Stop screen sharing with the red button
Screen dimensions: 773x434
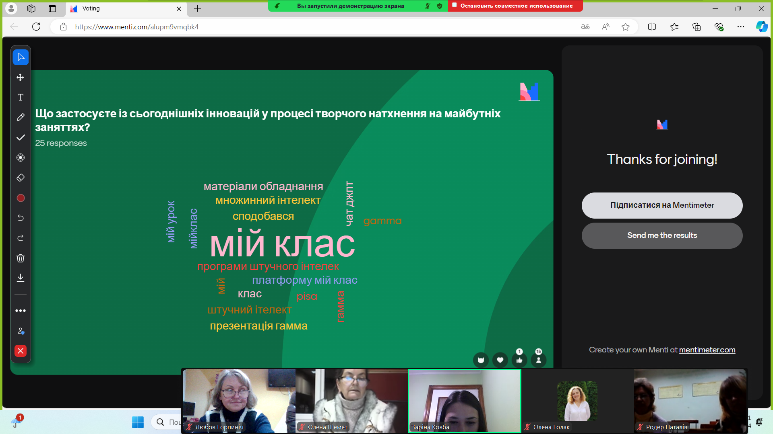tap(515, 6)
